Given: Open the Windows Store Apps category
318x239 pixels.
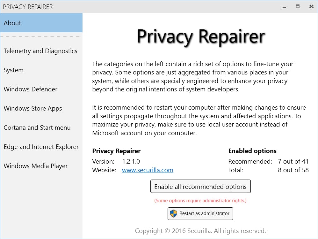Looking at the screenshot, I should click(33, 108).
